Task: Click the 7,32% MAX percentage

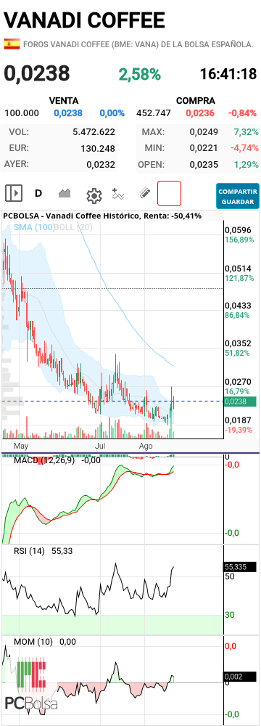Action: coord(246,132)
